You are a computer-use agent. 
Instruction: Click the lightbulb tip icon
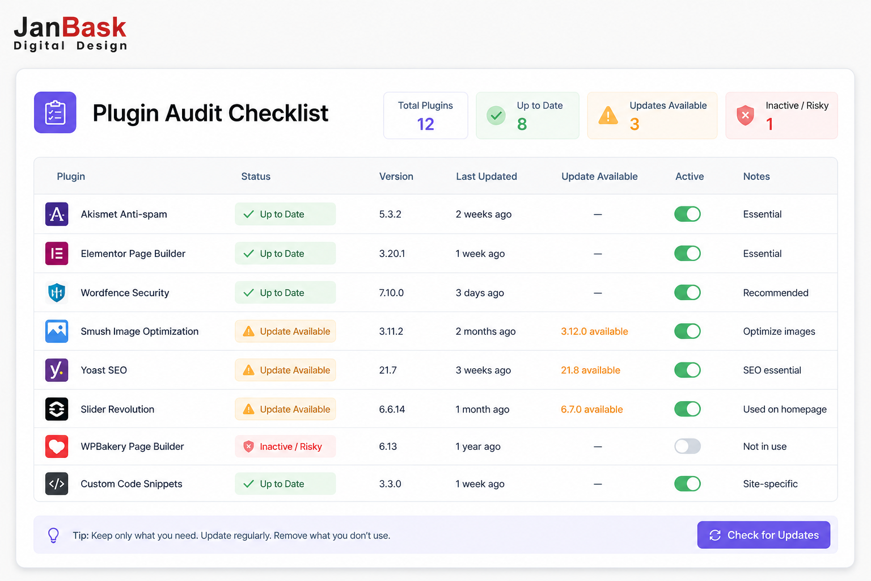pyautogui.click(x=53, y=535)
